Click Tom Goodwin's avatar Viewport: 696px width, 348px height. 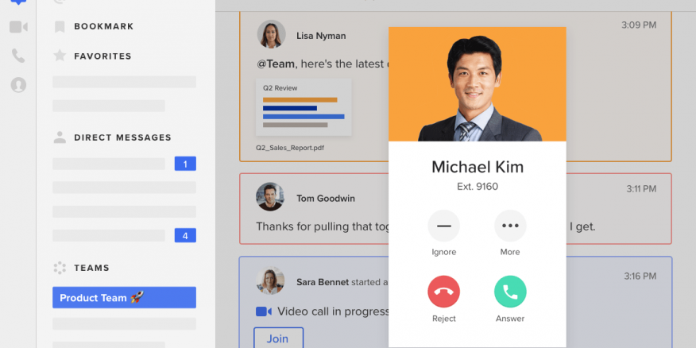tap(270, 197)
